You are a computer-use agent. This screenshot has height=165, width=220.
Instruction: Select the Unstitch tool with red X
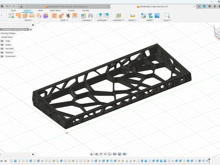61,16
